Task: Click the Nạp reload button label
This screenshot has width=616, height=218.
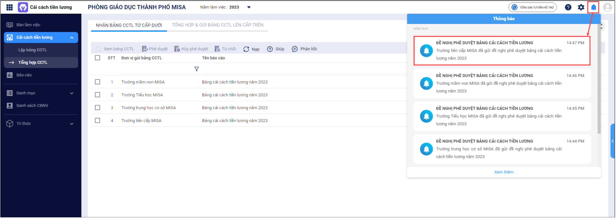Action: pyautogui.click(x=256, y=49)
